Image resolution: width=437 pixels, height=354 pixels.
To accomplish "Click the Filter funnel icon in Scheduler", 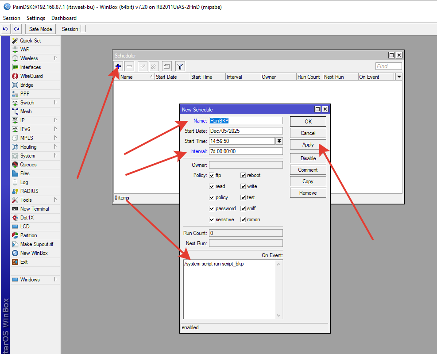I will (180, 66).
